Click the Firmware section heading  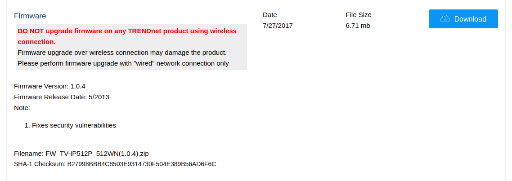30,16
